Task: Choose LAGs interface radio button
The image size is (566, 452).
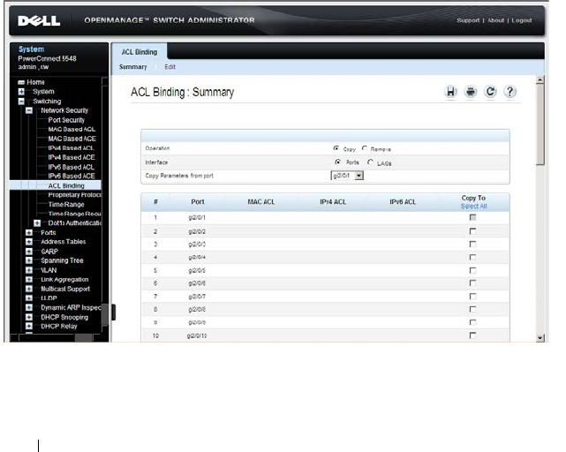Action: (x=370, y=162)
